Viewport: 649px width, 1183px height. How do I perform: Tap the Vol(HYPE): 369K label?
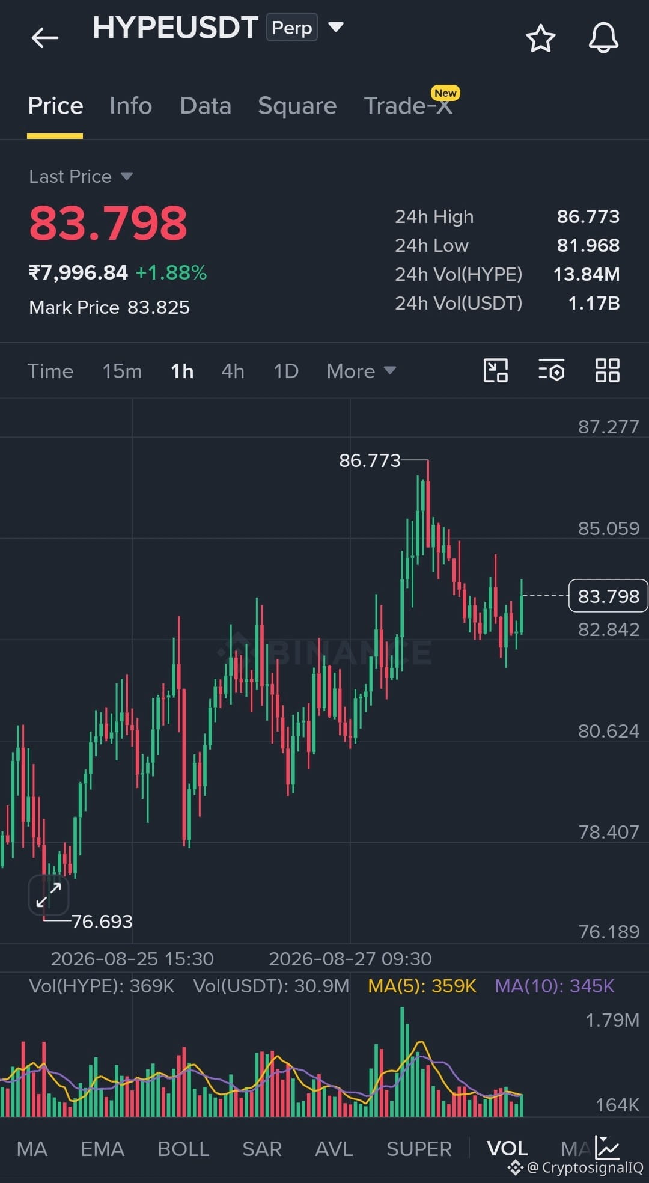coord(102,986)
